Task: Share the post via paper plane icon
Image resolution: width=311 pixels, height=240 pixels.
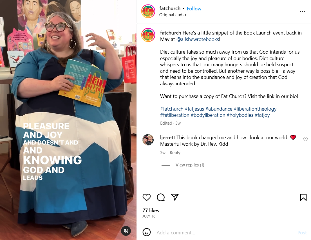Action: pos(175,197)
